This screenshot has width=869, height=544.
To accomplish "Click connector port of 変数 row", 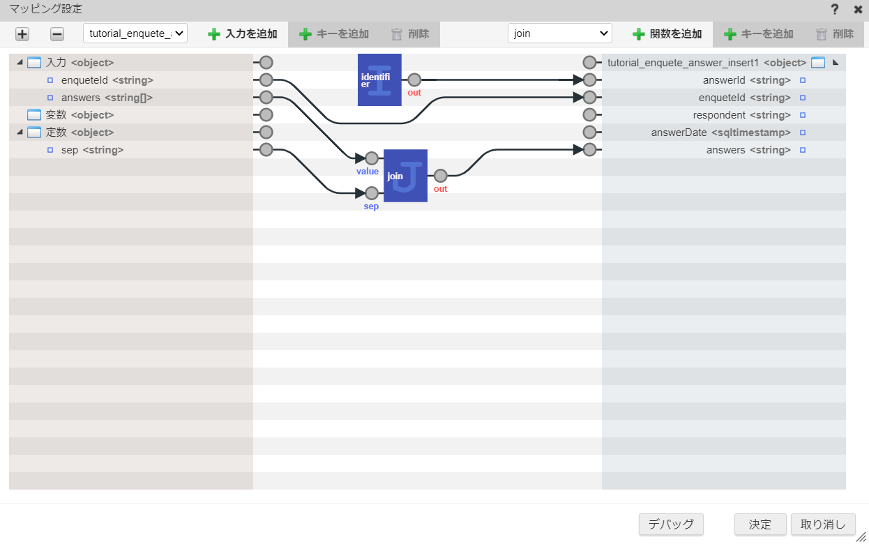I will click(x=266, y=114).
